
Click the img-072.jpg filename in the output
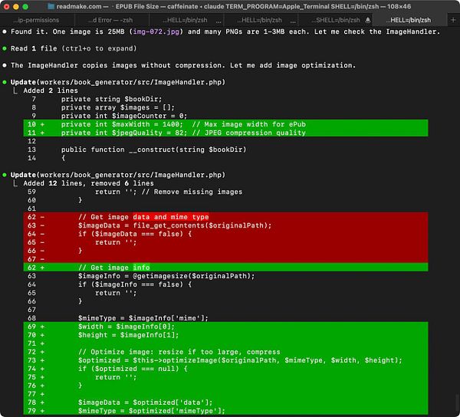click(x=156, y=31)
